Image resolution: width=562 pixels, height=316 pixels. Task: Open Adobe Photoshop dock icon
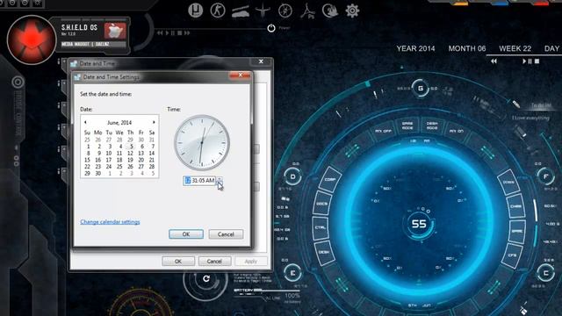(x=307, y=11)
